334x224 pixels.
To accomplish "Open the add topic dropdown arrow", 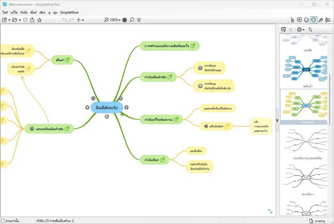I will (83, 20).
